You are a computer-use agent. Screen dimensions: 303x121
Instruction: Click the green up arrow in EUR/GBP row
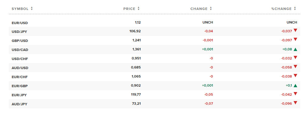coord(295,86)
